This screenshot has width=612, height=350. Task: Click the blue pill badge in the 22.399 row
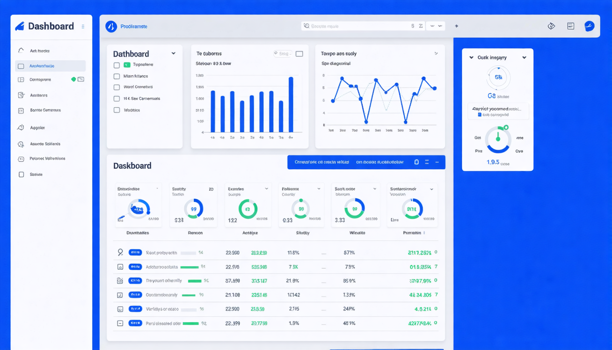coord(135,323)
